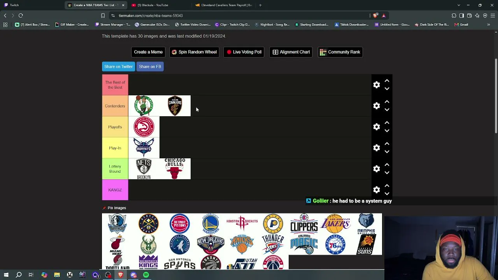Click the Boston Celtics logo in Contenders
The image size is (498, 280).
tap(144, 106)
